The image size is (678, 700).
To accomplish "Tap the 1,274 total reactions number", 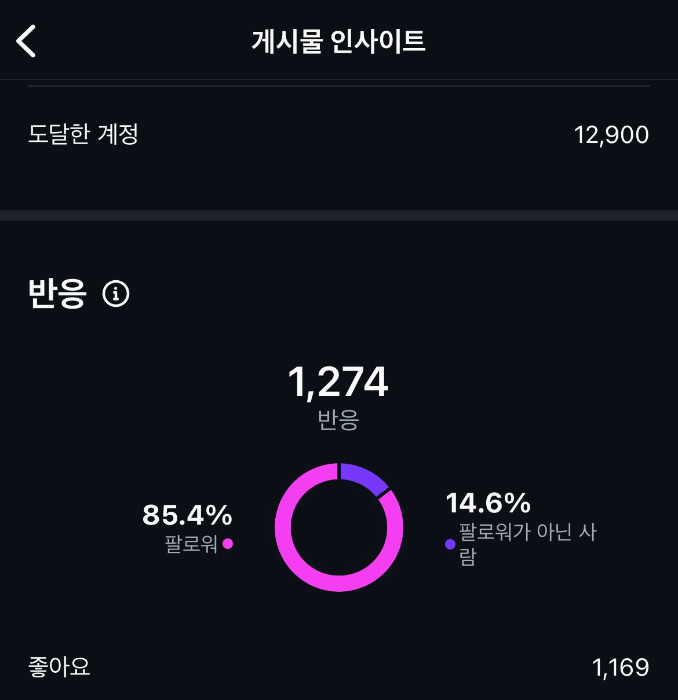I will [338, 382].
